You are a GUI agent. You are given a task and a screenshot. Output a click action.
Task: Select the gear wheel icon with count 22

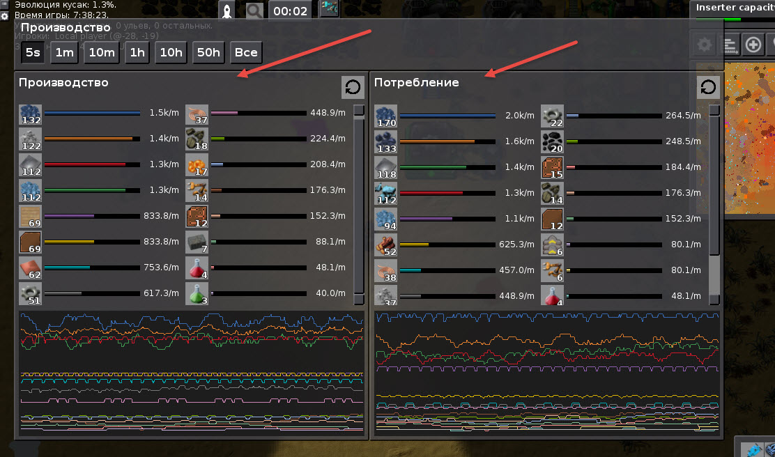[x=552, y=117]
